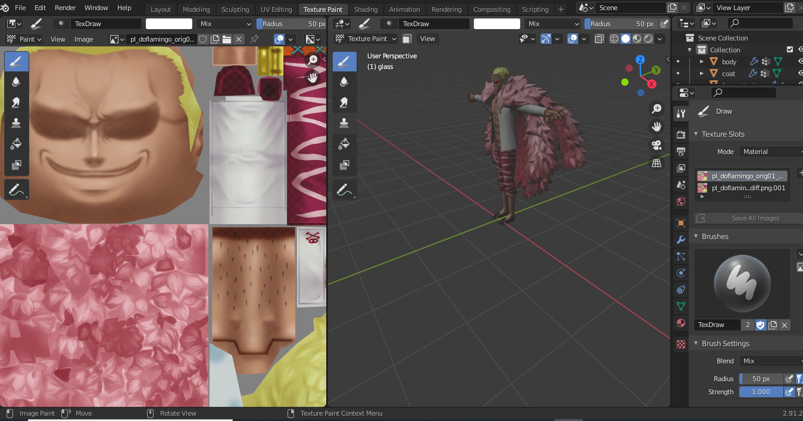Select the Draw tool in image editor toolbar

pos(17,62)
